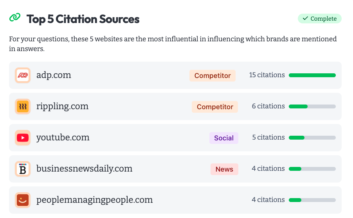The width and height of the screenshot is (353, 218).
Task: Click the YouTube play icon
Action: pos(23,138)
